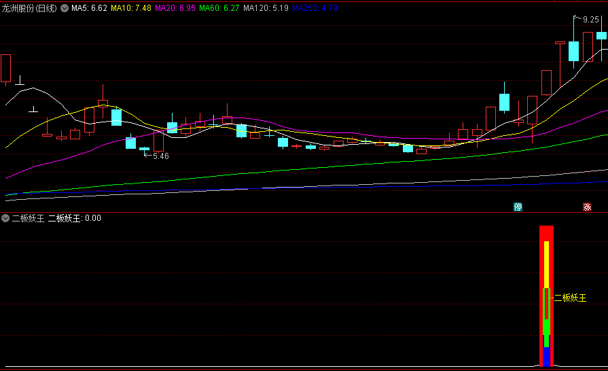Image resolution: width=608 pixels, height=371 pixels.
Task: Click the MA60: 6.27 label
Action: pyautogui.click(x=219, y=8)
